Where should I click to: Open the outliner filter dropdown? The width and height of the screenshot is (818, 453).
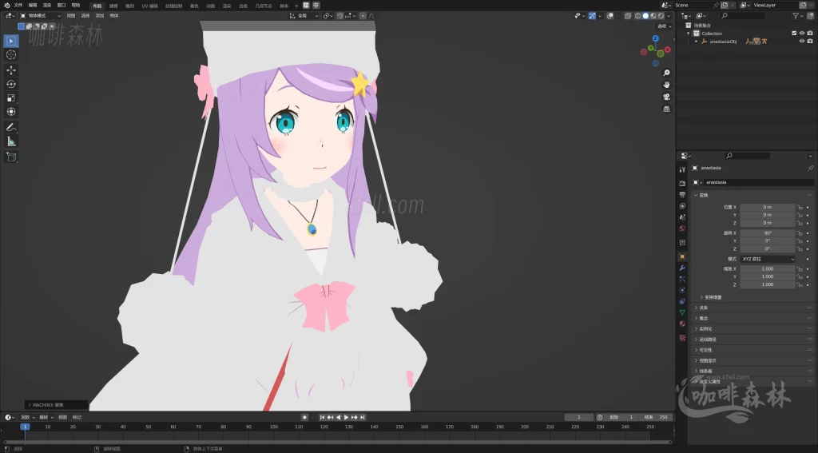(x=798, y=16)
